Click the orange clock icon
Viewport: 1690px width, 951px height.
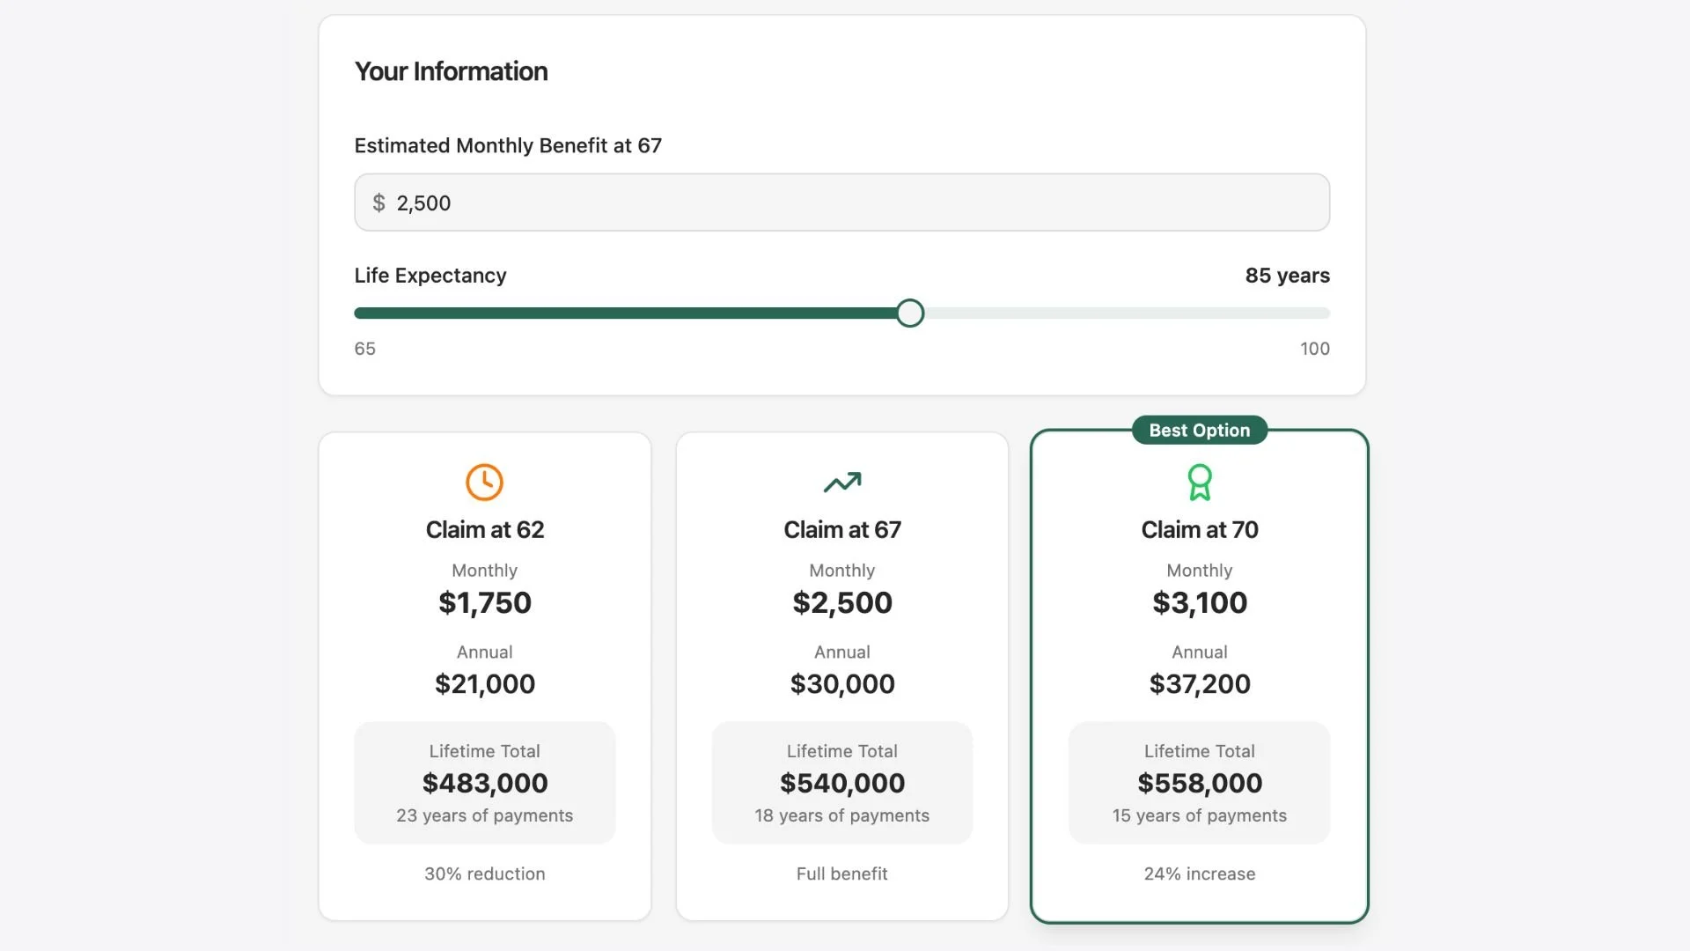coord(484,482)
